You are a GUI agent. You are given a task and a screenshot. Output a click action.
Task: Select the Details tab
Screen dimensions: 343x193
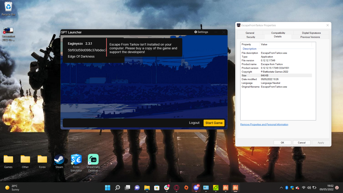[278, 36]
